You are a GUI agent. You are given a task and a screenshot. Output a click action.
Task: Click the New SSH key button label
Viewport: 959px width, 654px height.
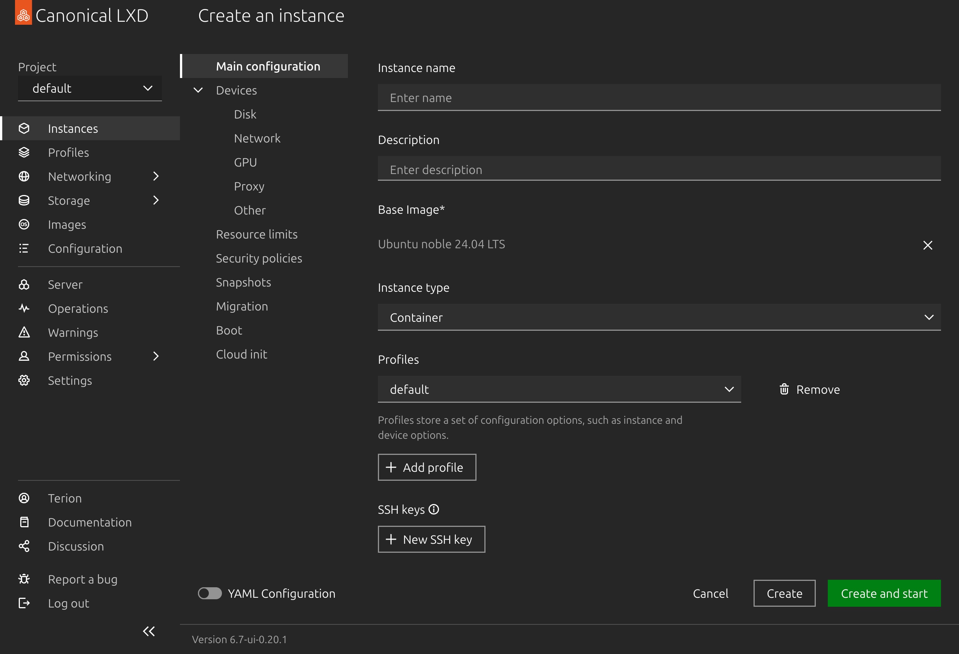click(438, 539)
